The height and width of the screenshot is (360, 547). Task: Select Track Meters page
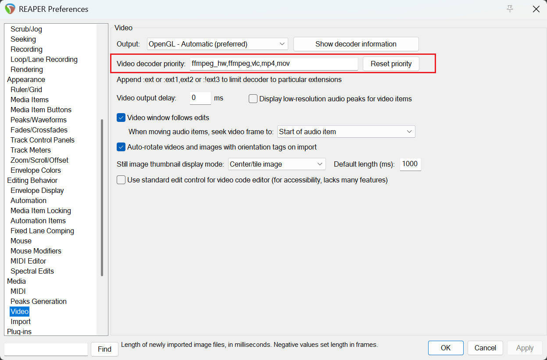[x=31, y=150]
